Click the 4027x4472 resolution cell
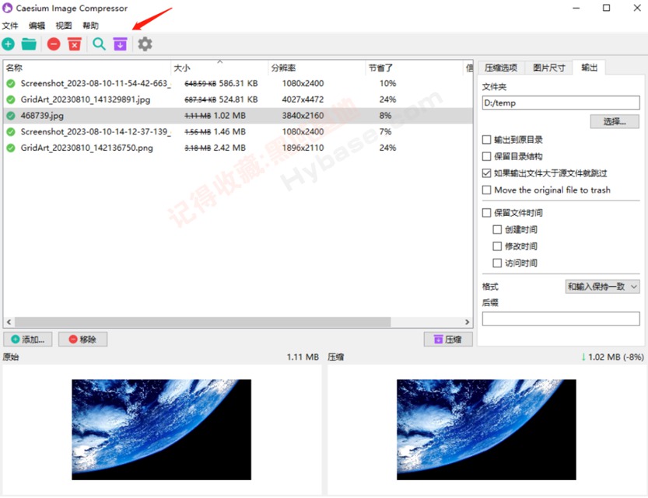The image size is (648, 498). point(303,99)
